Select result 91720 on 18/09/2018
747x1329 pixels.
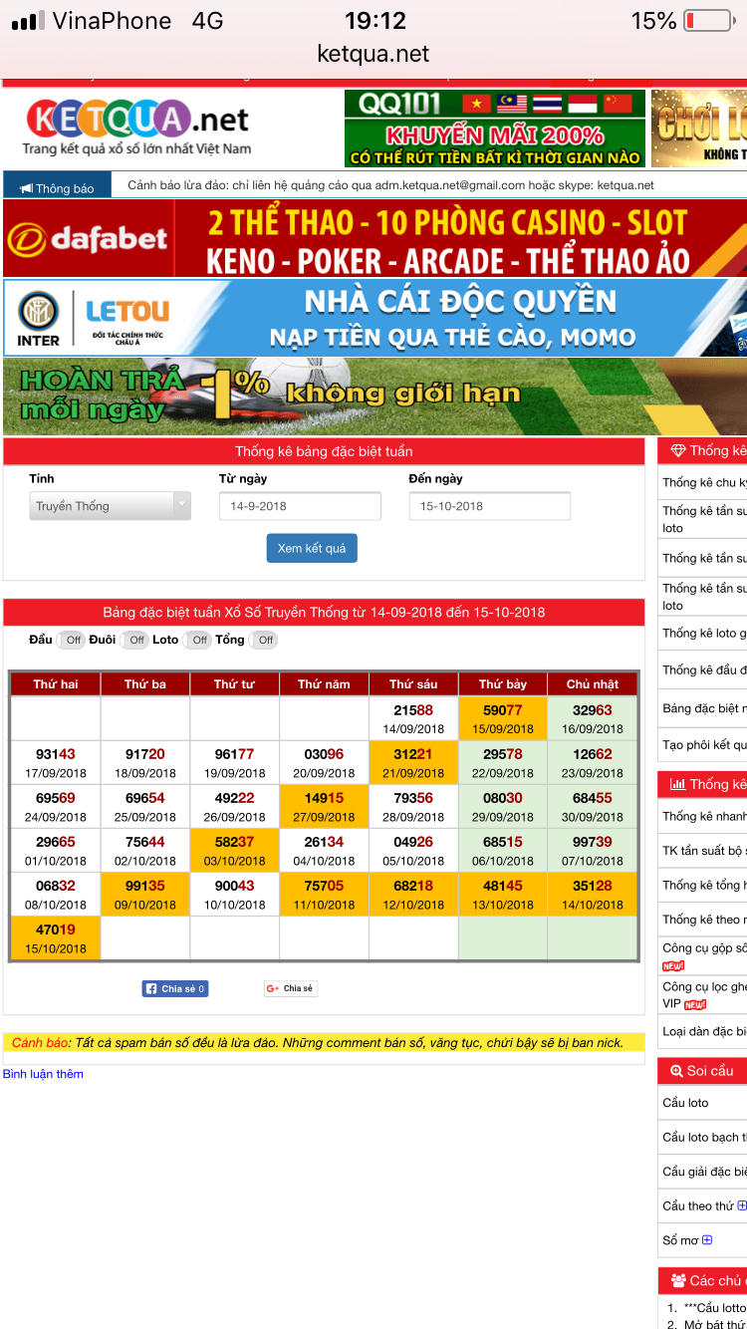145,762
